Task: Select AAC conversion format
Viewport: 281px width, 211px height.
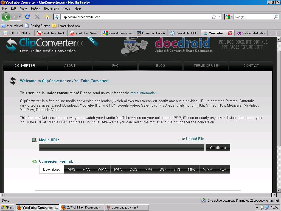Action: (86, 169)
